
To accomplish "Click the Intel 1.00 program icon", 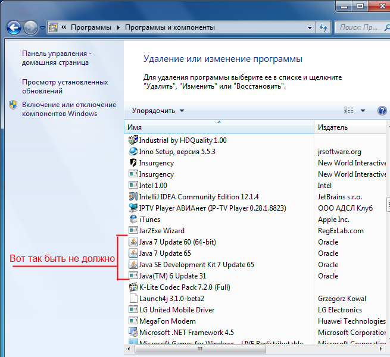I will (x=133, y=185).
